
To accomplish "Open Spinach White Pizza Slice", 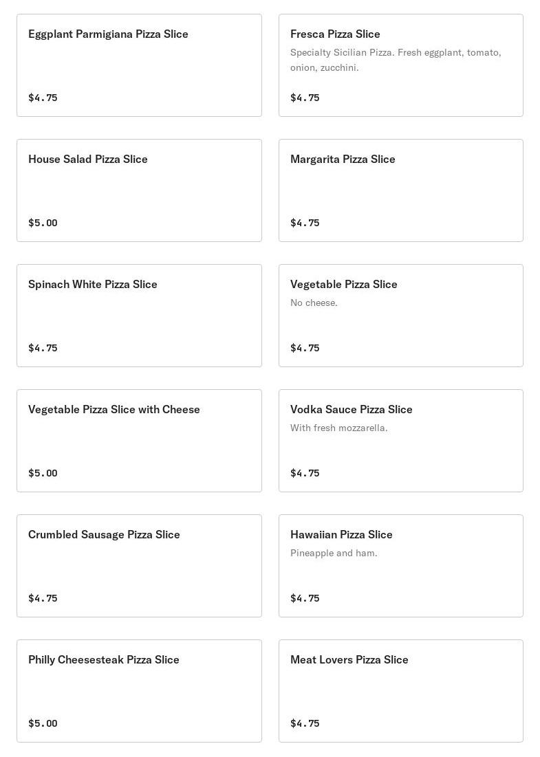I will [x=139, y=316].
